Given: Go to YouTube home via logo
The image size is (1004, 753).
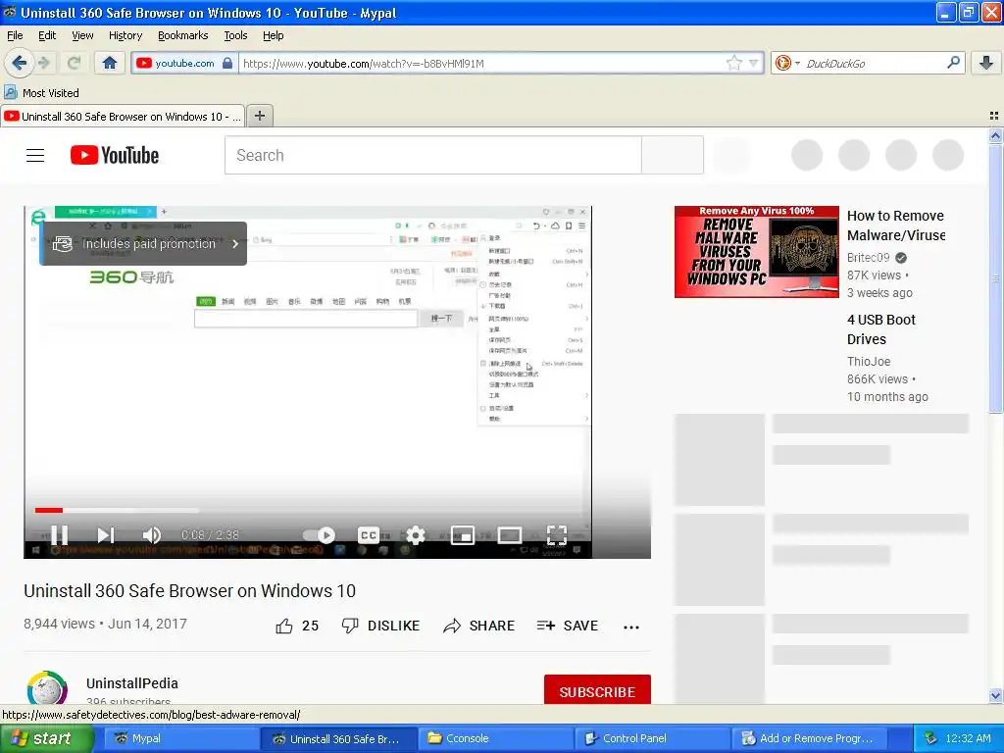Looking at the screenshot, I should pyautogui.click(x=115, y=155).
